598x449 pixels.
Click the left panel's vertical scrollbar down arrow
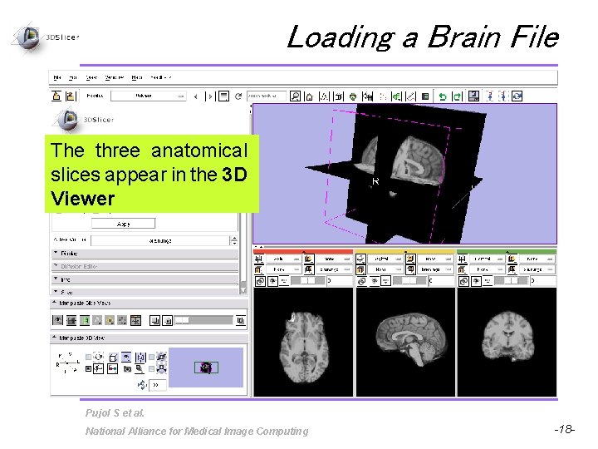pyautogui.click(x=243, y=291)
